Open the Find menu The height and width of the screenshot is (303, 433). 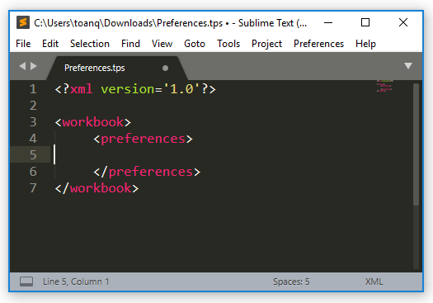click(x=130, y=44)
